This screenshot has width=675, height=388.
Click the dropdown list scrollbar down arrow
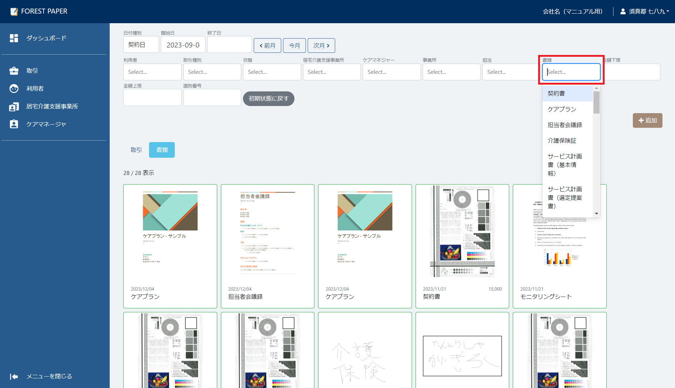(596, 213)
